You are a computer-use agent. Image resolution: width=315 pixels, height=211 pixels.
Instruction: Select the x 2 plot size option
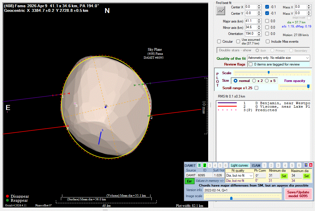[x=254, y=81]
